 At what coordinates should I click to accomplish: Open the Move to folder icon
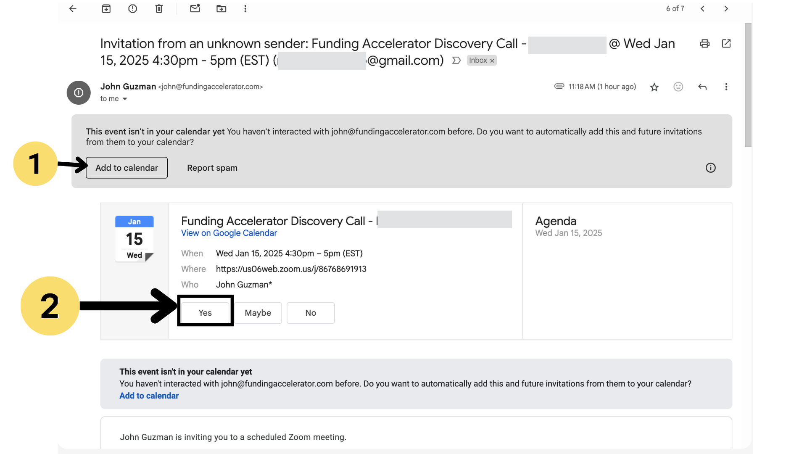pos(221,9)
